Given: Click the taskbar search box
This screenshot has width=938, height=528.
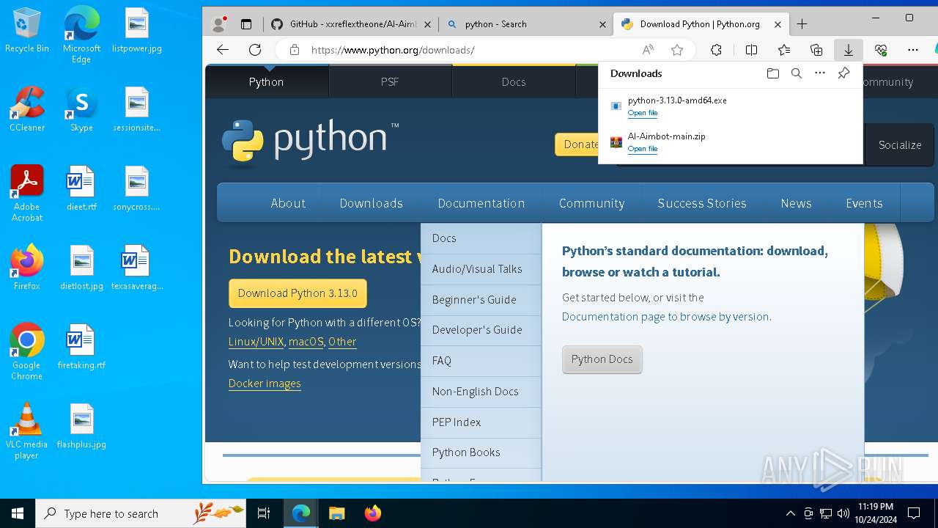Looking at the screenshot, I should [x=141, y=513].
